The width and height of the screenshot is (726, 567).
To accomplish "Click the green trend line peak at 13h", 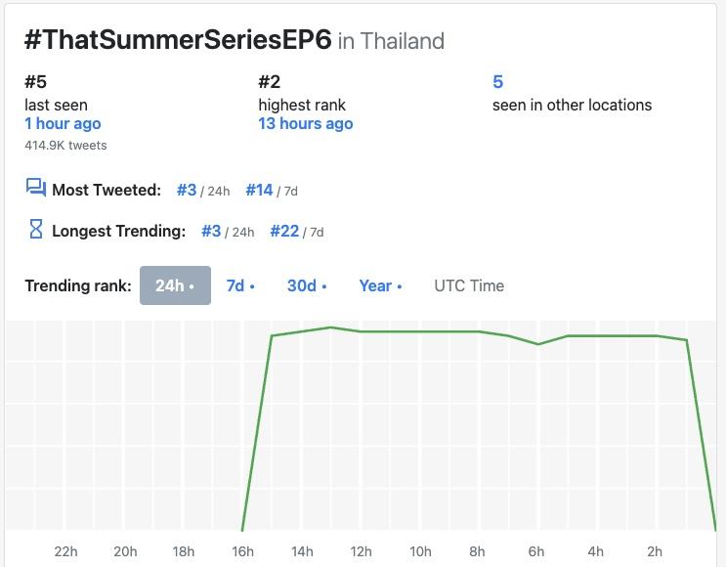I will (x=331, y=327).
